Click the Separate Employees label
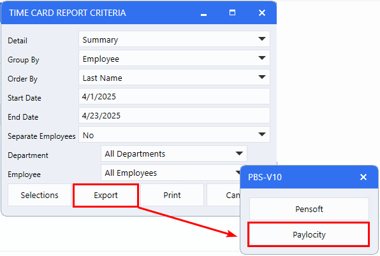The height and width of the screenshot is (256, 380). (x=41, y=136)
